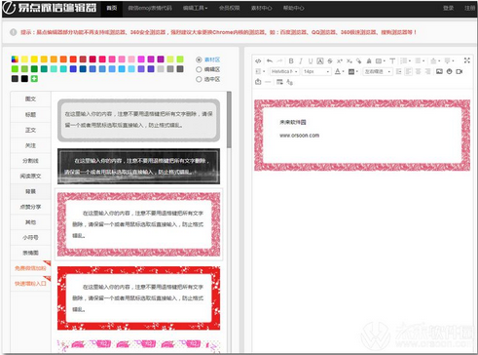This screenshot has width=478, height=355.
Task: Click the 注册 link
Action: coord(469,8)
